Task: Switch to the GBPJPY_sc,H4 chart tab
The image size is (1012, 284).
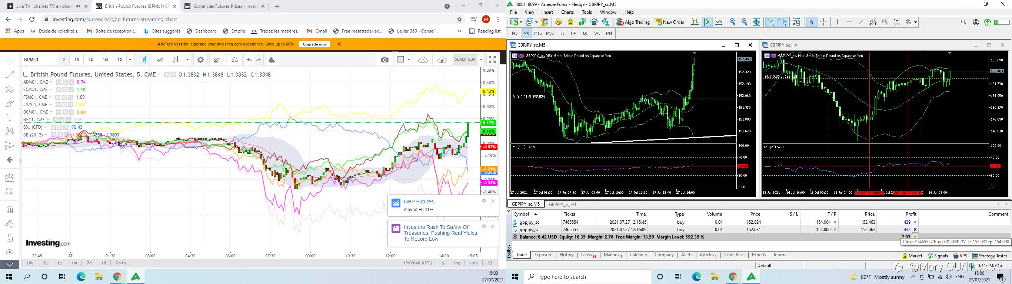Action: pos(562,204)
